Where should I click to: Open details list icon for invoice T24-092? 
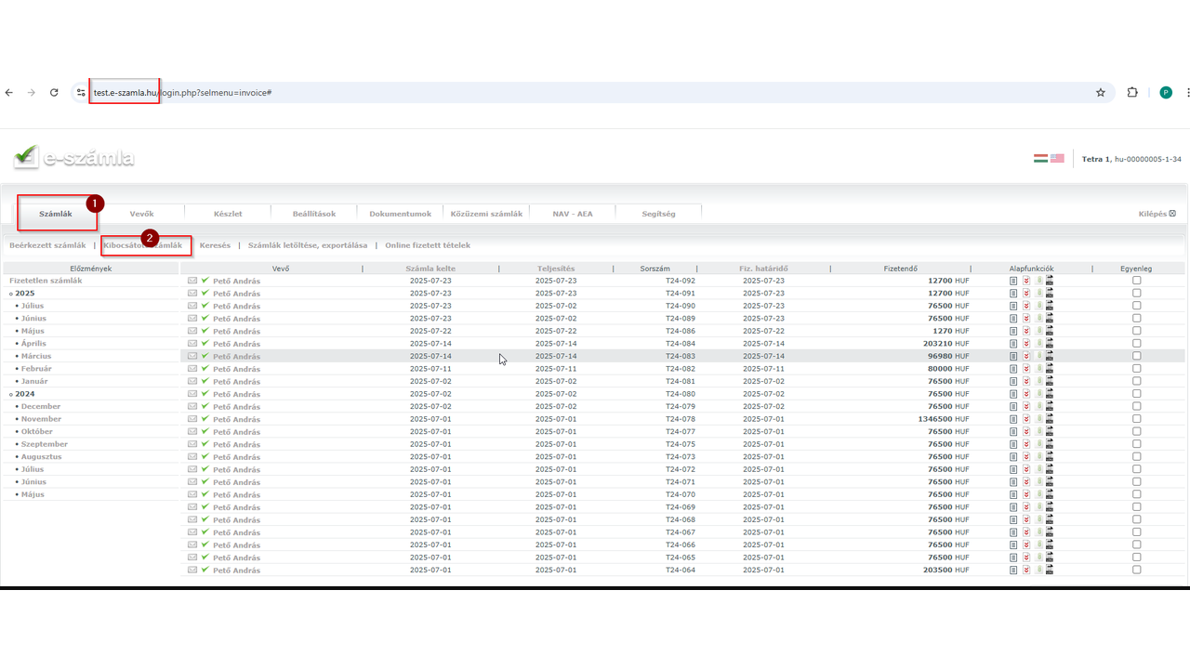pyautogui.click(x=1013, y=281)
